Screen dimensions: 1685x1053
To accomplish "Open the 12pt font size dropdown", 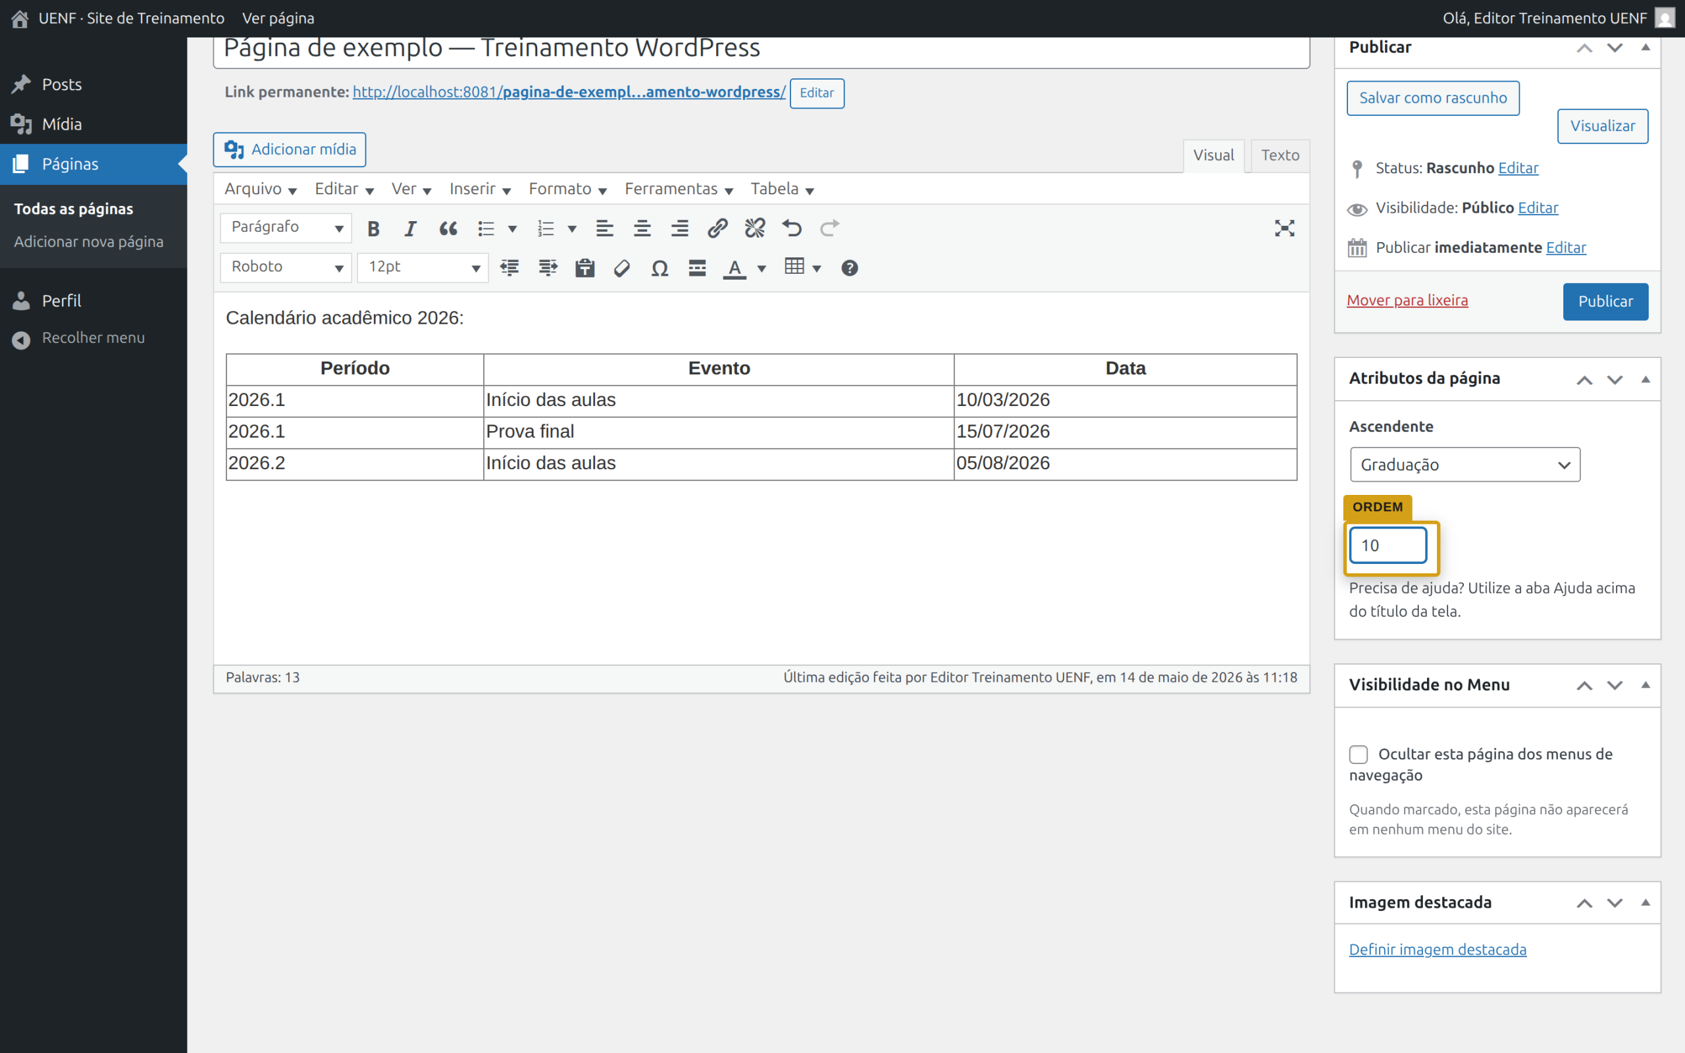I will 423,267.
